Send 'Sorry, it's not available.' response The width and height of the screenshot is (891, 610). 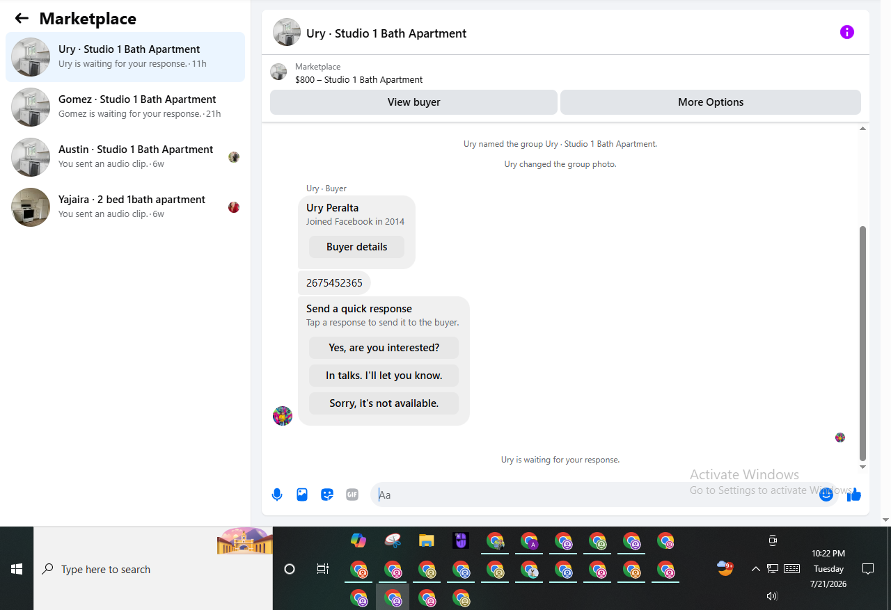point(384,403)
